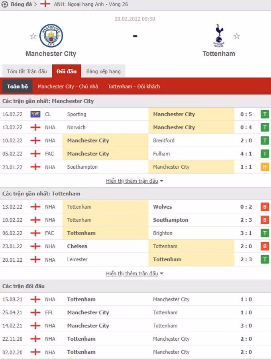
Task: Open Norwich match score 0:4
Action: [x=246, y=127]
